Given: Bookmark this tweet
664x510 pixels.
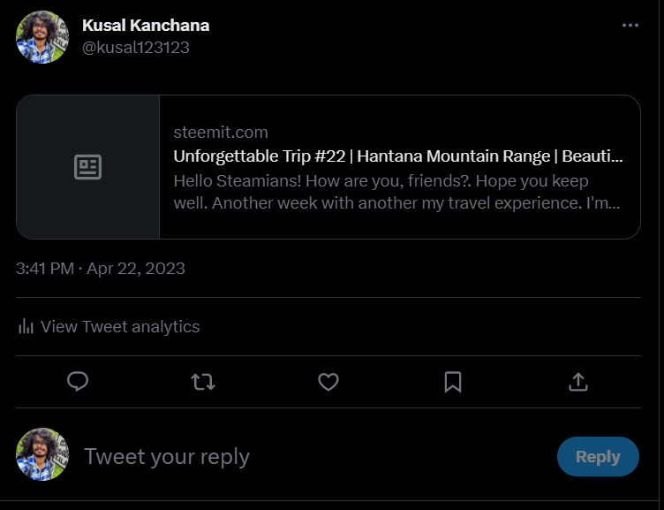Looking at the screenshot, I should (x=453, y=381).
